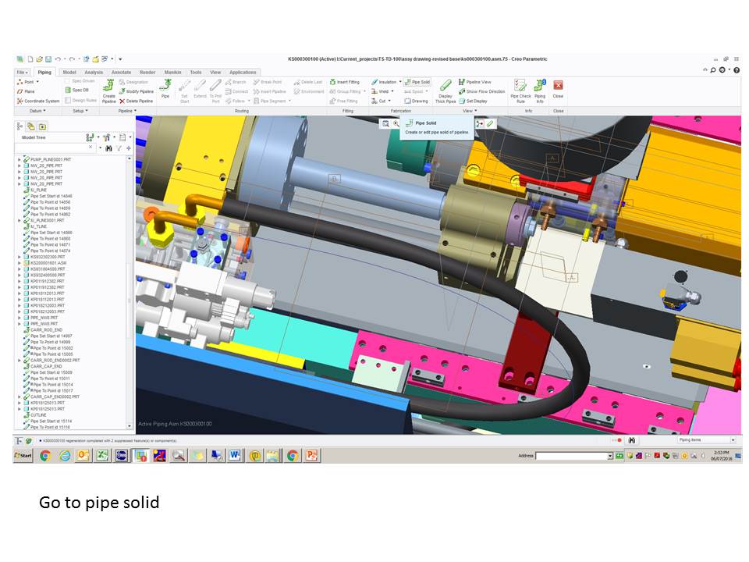
Task: Open the Model Tree settings icon
Action: coord(107,137)
